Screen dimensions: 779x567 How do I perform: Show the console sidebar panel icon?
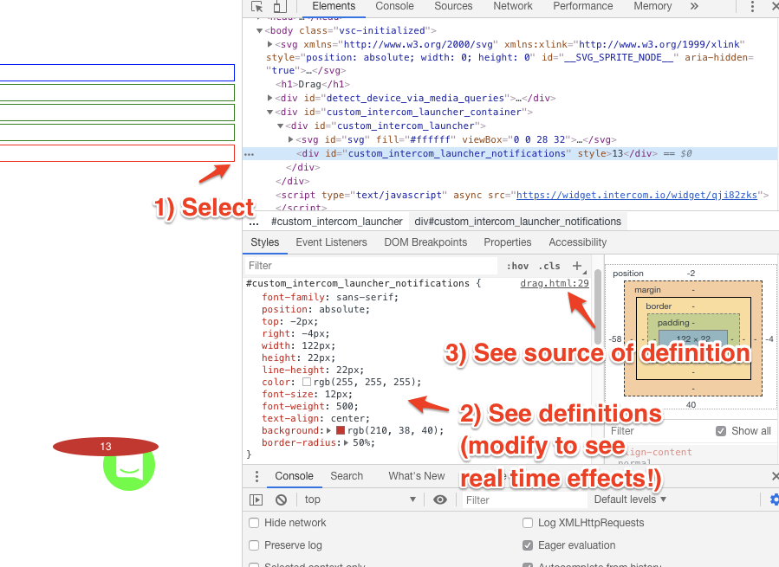click(x=256, y=499)
